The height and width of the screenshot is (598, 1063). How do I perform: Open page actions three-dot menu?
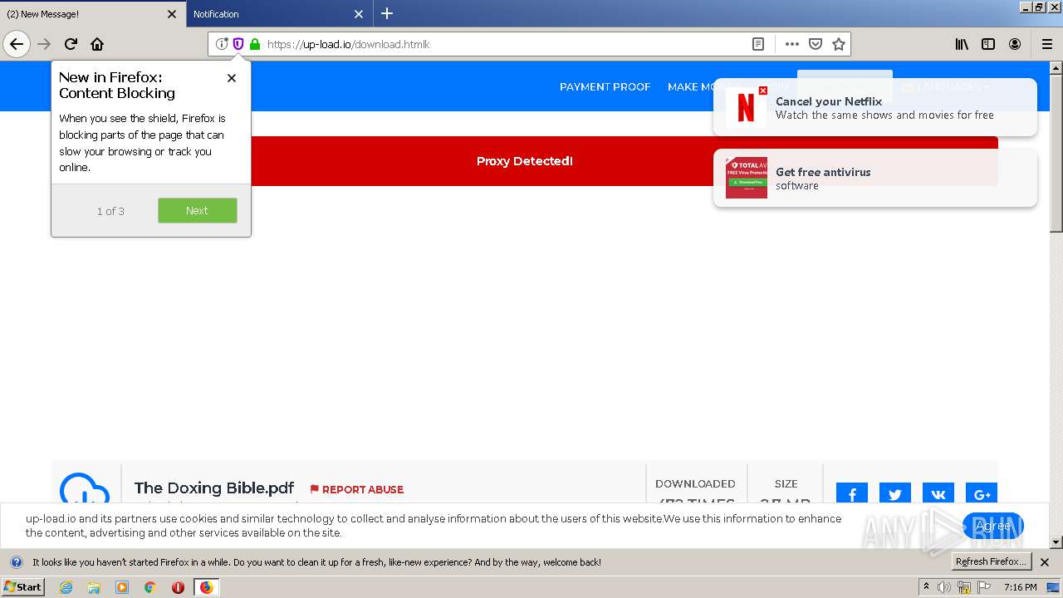pyautogui.click(x=792, y=44)
